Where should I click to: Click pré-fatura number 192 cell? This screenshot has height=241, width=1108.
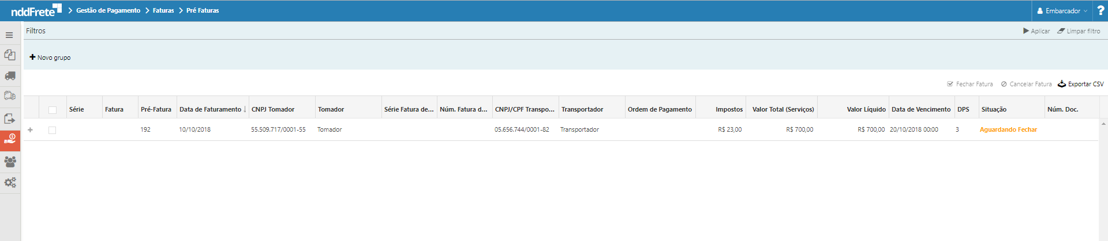[145, 129]
